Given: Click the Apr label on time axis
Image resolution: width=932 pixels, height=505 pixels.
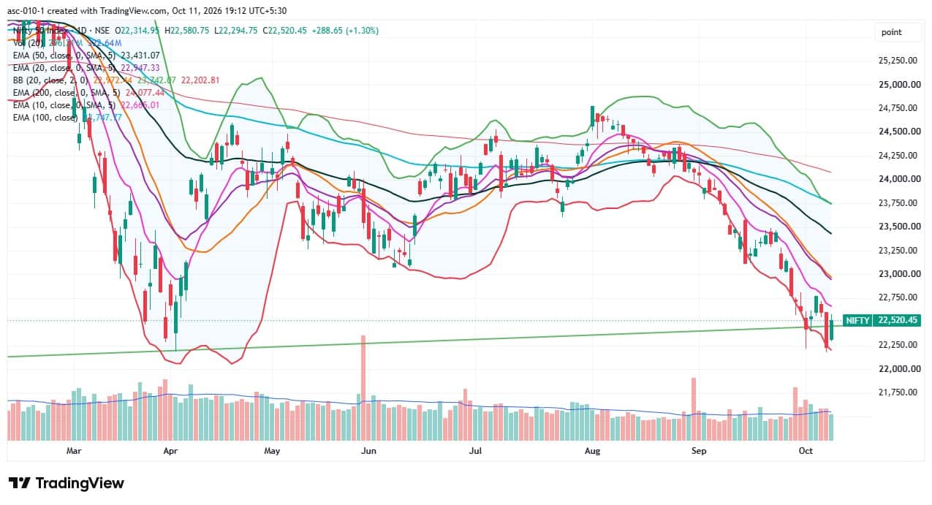Looking at the screenshot, I should pyautogui.click(x=170, y=451).
